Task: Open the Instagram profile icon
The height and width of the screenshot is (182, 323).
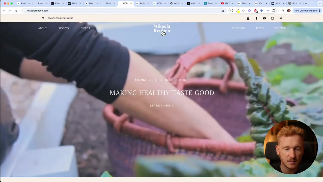Action: click(x=273, y=18)
